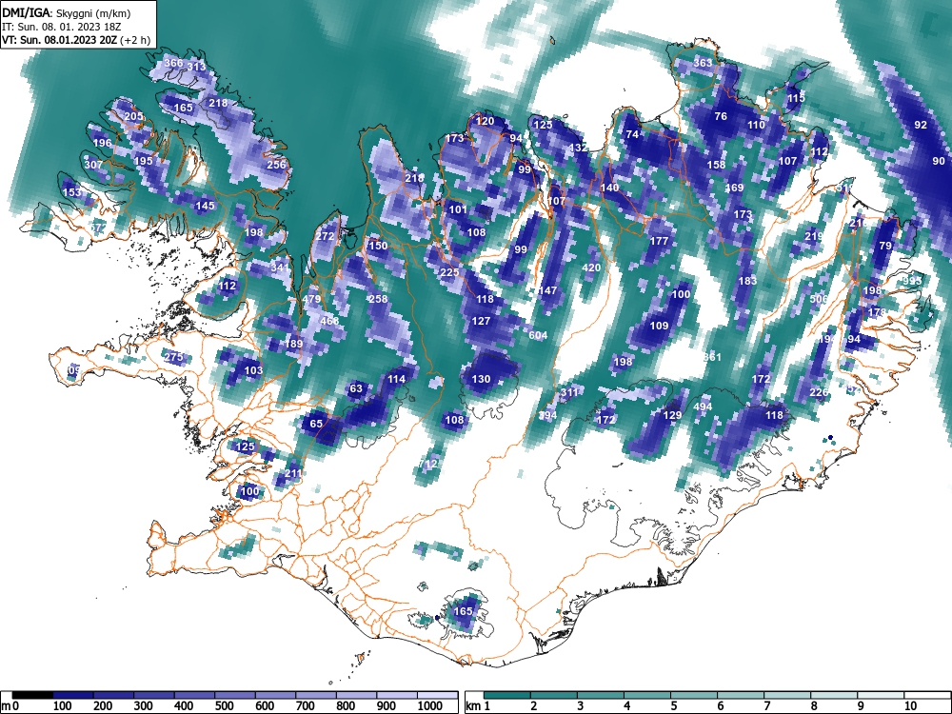Click the visibility value 150 on the map
The image size is (952, 714).
click(378, 246)
